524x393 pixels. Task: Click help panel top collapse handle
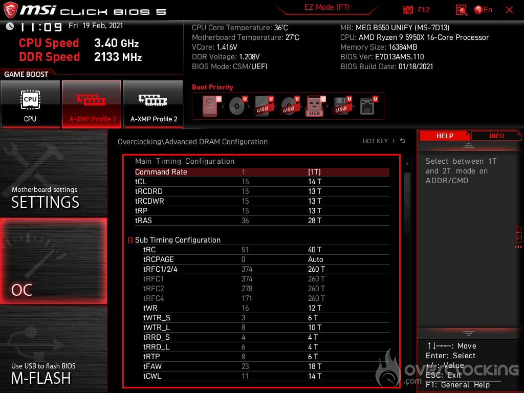click(x=469, y=145)
